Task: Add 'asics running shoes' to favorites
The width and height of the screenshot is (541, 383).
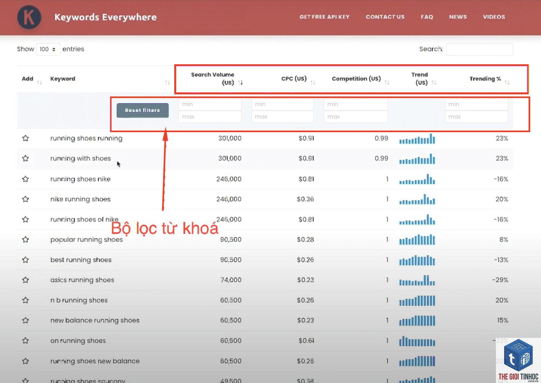Action: 25,280
